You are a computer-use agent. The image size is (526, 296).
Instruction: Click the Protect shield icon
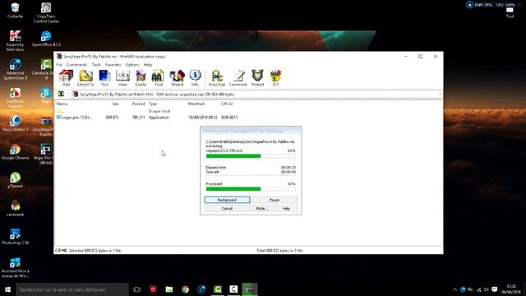[x=257, y=78]
